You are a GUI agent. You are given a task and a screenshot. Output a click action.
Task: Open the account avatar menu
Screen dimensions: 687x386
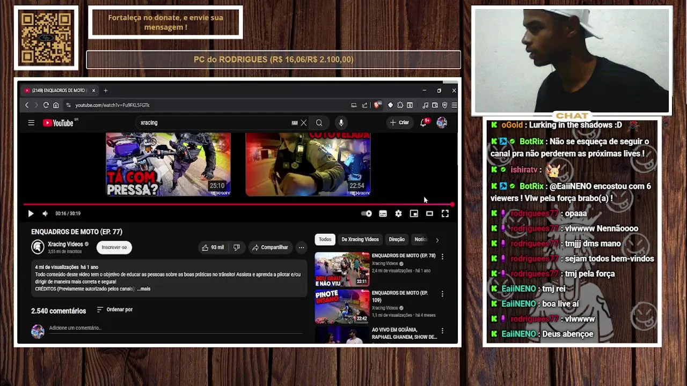(x=442, y=123)
